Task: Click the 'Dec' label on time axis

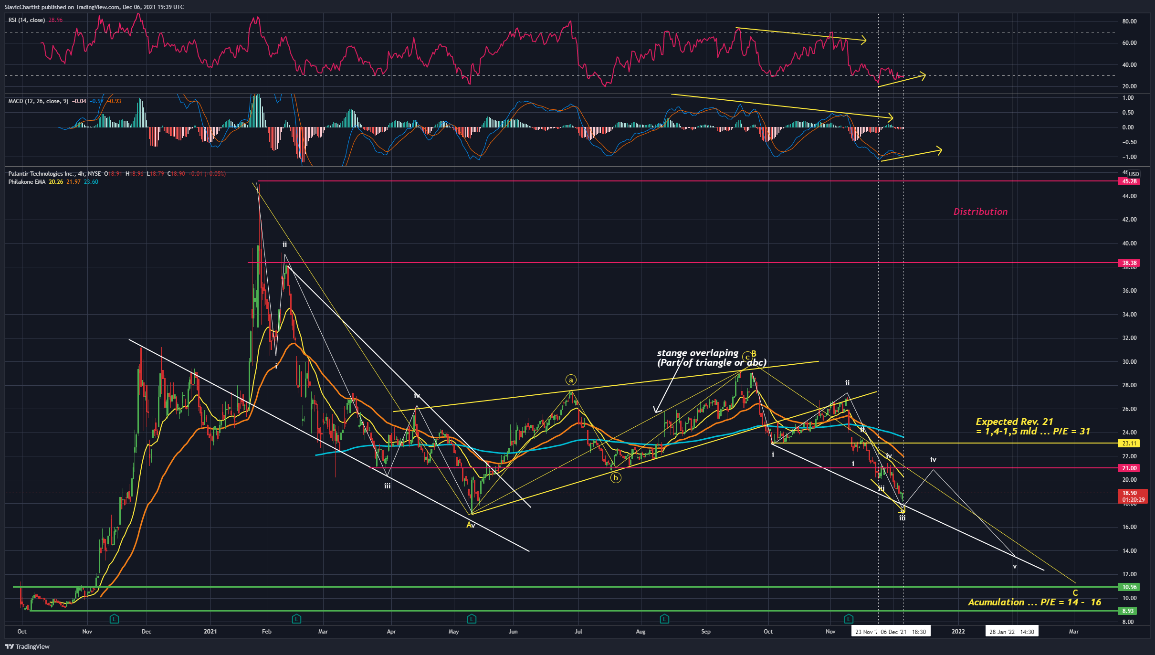Action: pyautogui.click(x=147, y=632)
